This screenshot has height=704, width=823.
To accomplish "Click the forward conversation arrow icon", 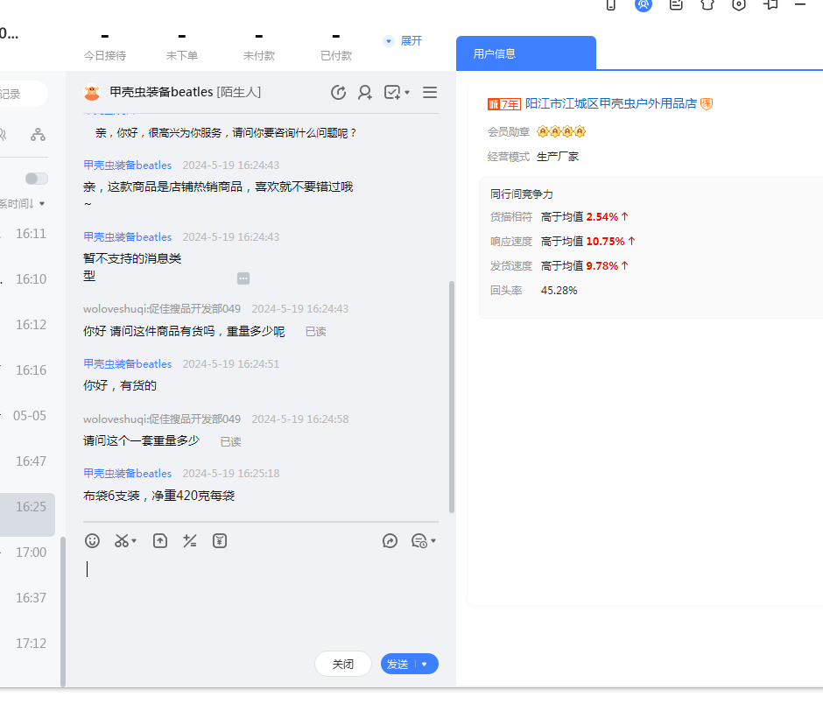I will click(390, 541).
